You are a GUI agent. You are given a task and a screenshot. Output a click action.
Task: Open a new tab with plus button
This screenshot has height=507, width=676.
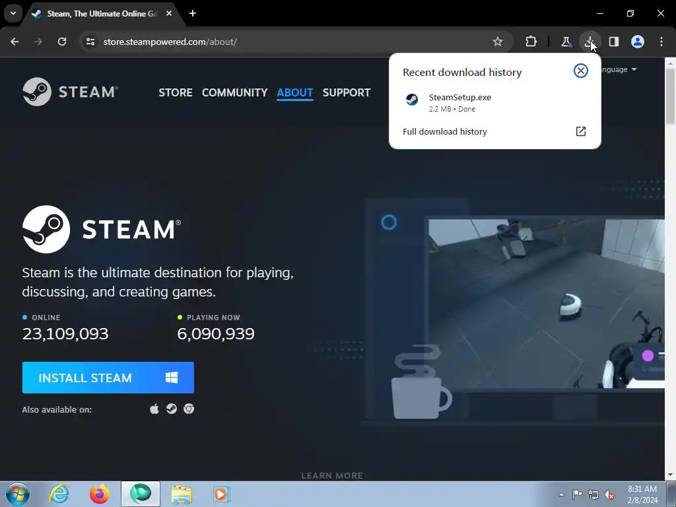(x=193, y=13)
